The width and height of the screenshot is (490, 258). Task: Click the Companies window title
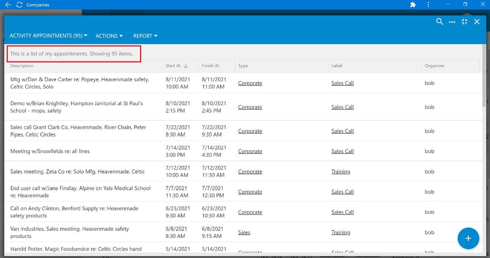pyautogui.click(x=38, y=5)
